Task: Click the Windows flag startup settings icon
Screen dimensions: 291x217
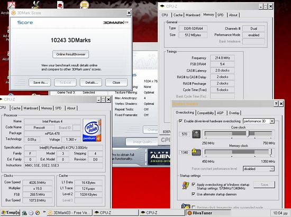Action: click(x=186, y=185)
